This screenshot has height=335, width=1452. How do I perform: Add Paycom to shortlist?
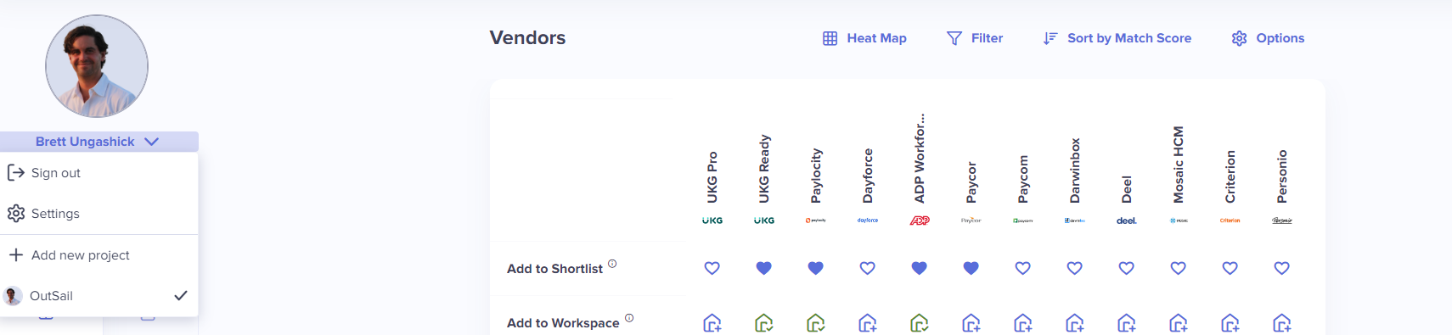1023,268
